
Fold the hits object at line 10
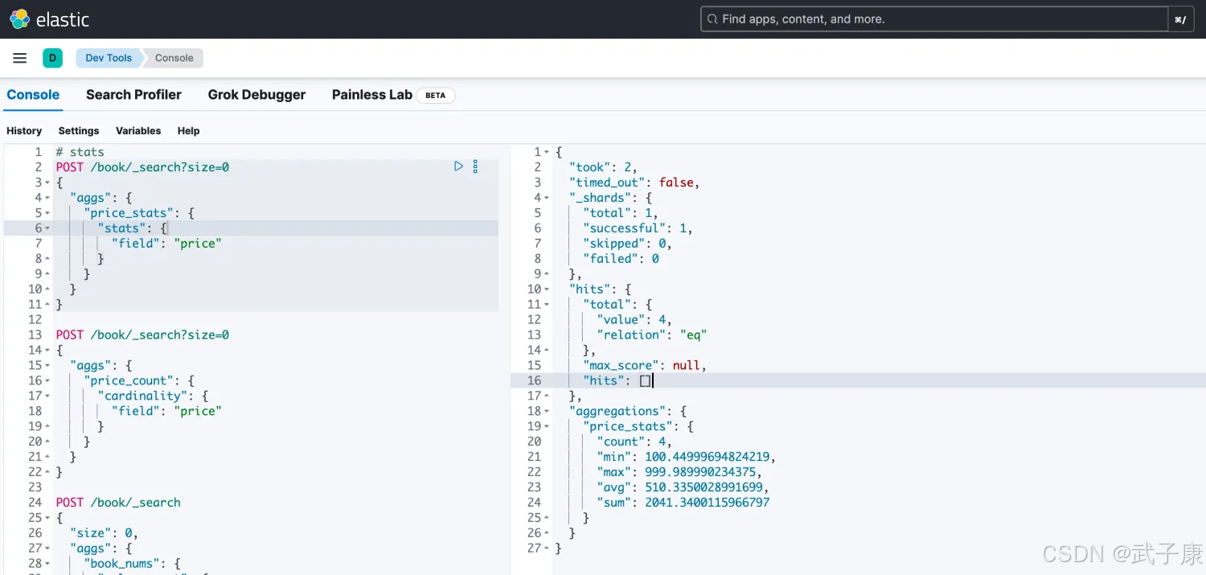(547, 289)
